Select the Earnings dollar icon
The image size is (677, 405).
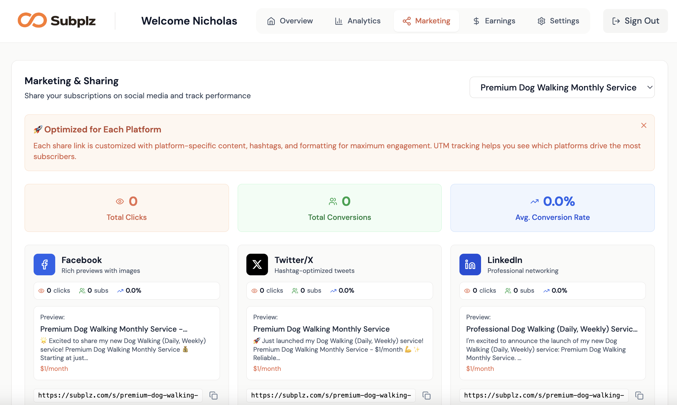(x=476, y=21)
